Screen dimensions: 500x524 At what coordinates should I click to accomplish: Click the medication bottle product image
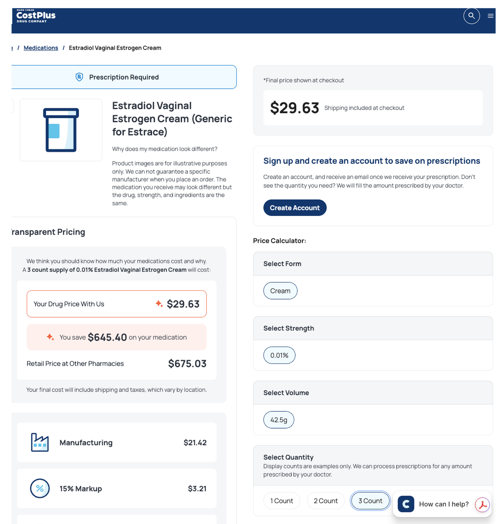(x=61, y=130)
